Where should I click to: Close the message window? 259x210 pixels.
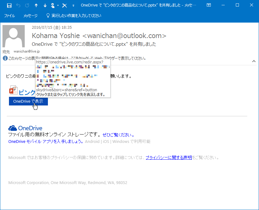[x=252, y=5]
